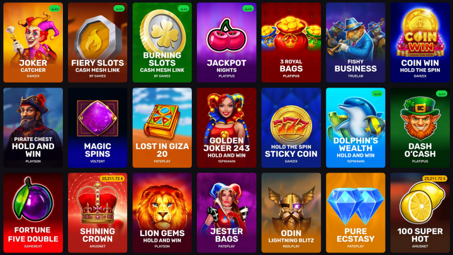This screenshot has height=255, width=453.
Task: Select Magic Spins purple gem game
Action: [x=98, y=127]
